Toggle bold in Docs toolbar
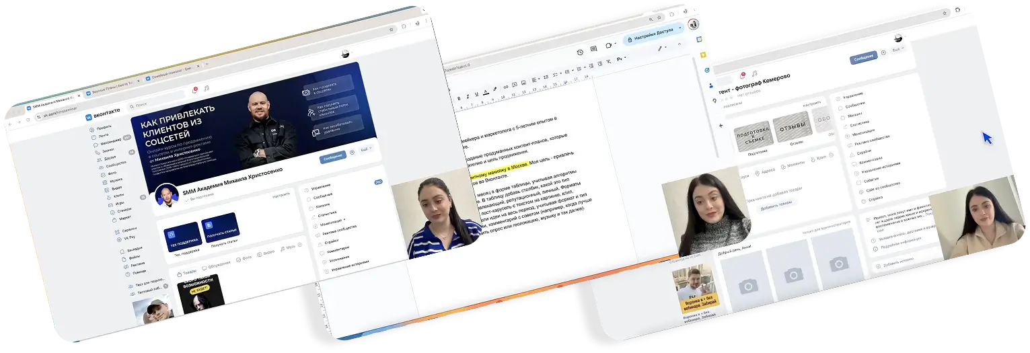 [459, 98]
